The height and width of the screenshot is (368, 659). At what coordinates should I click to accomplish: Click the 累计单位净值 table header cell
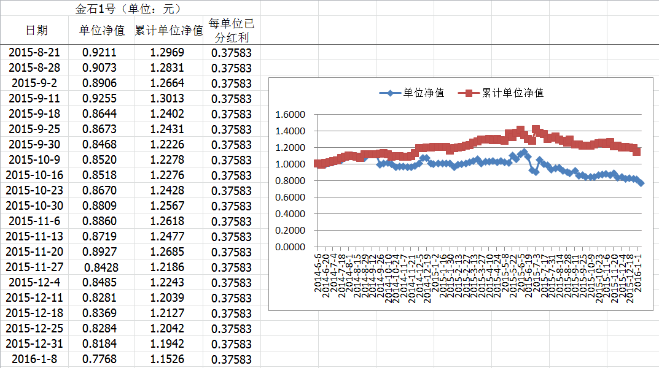169,31
